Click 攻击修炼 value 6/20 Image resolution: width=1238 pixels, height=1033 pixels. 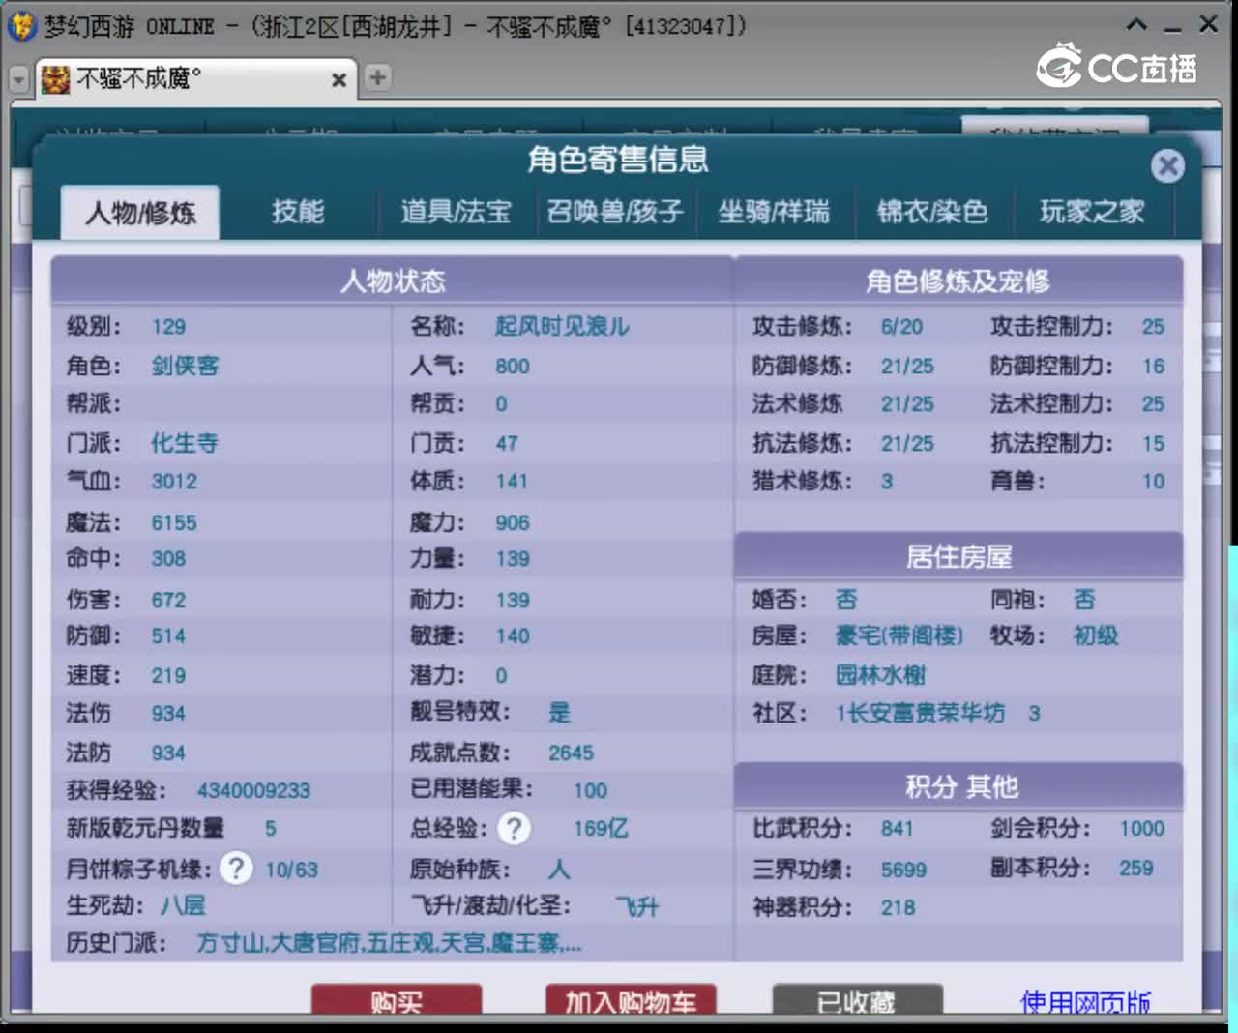[901, 327]
